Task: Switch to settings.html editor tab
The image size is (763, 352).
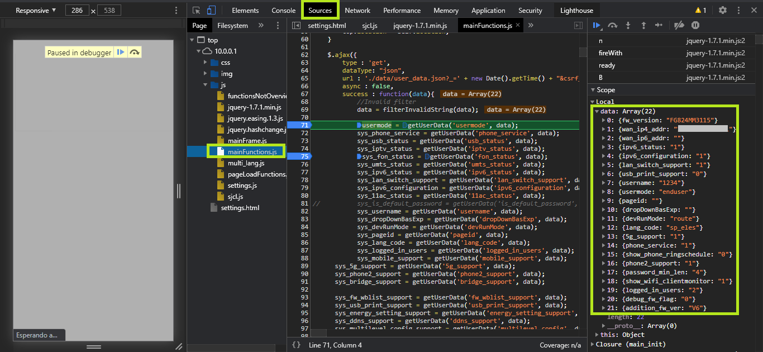Action: pos(327,26)
